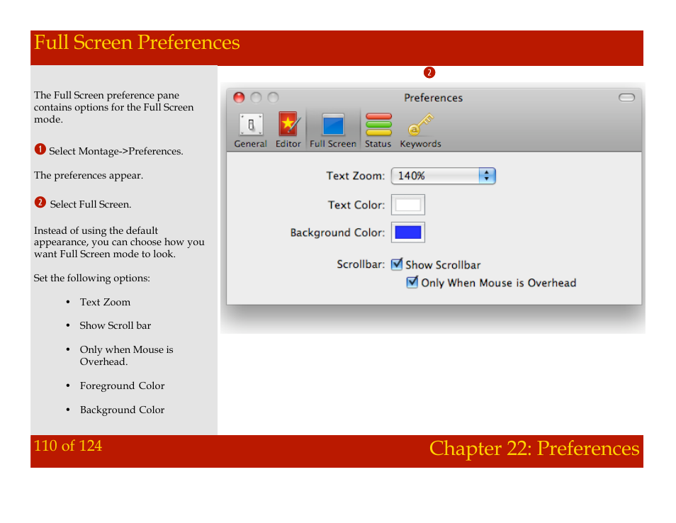Image resolution: width=676 pixels, height=523 pixels.
Task: Click the 'Scrollbar:' label
Action: coord(361,264)
